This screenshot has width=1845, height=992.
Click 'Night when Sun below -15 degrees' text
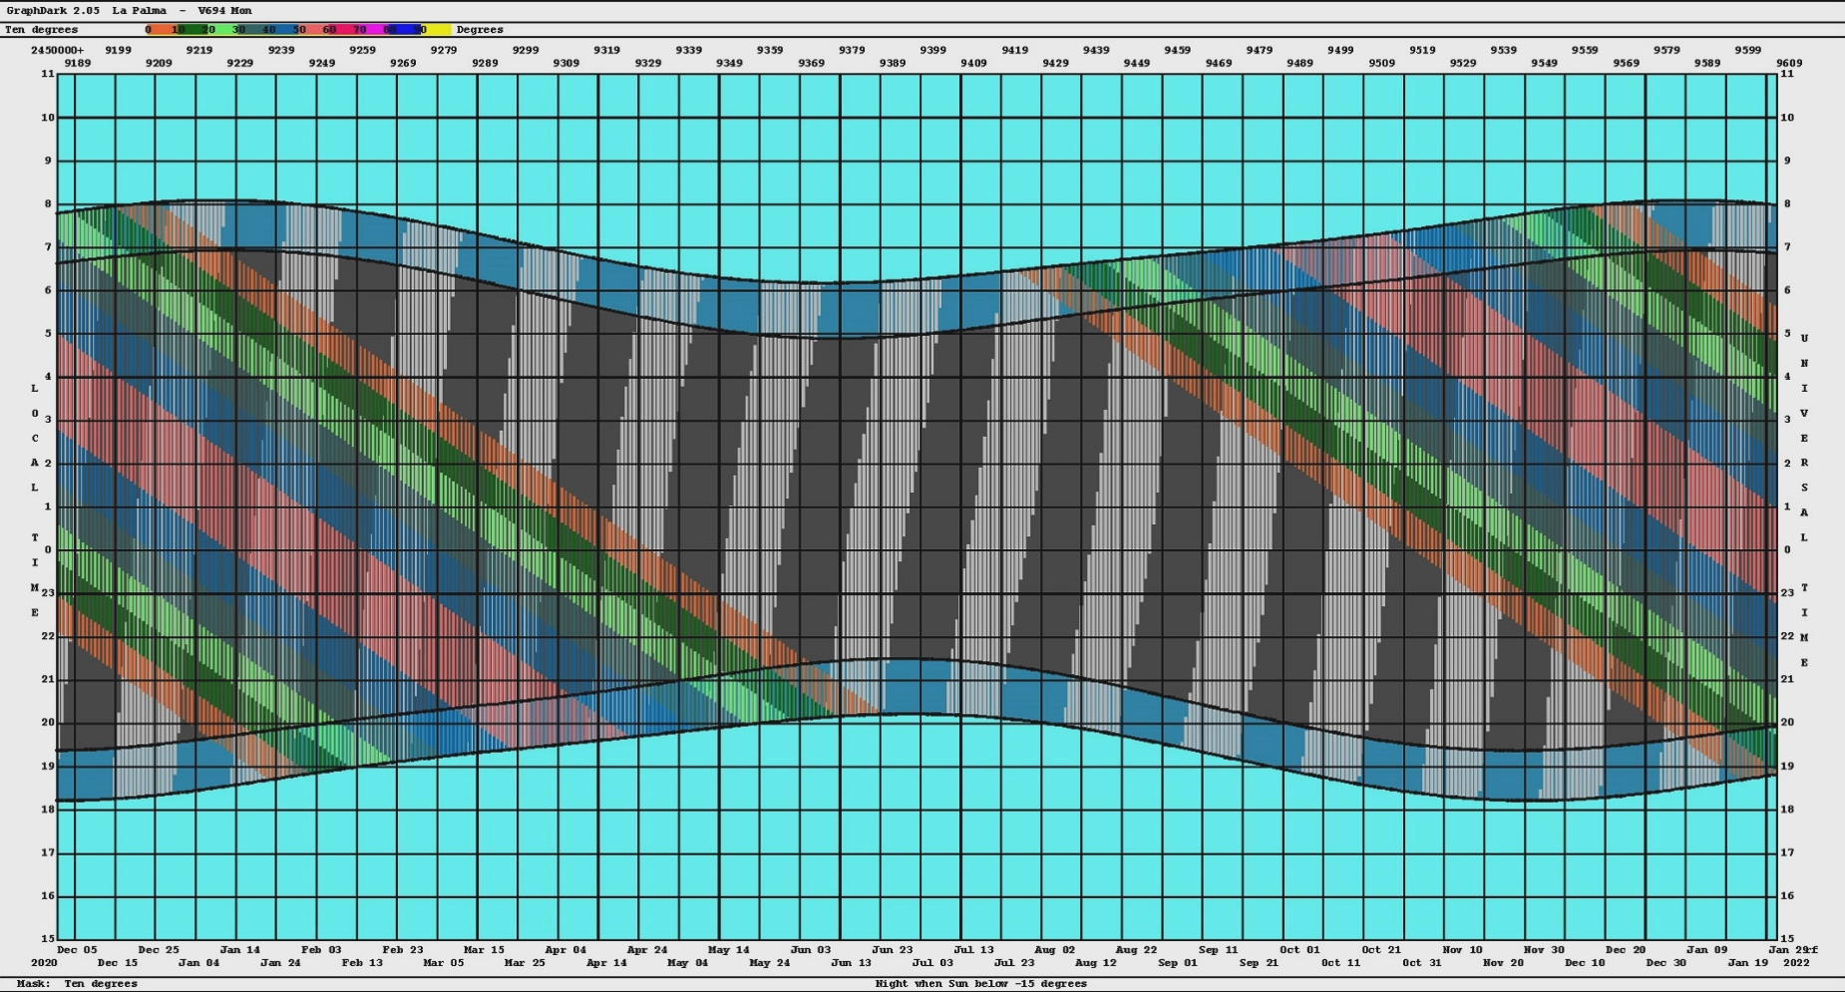tap(980, 984)
